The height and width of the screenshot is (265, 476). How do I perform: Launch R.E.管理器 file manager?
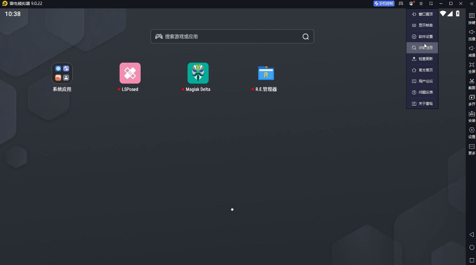click(x=266, y=73)
